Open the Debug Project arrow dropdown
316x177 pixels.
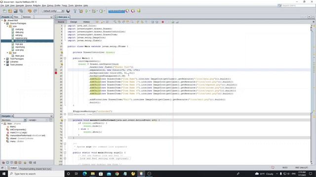[97, 11]
